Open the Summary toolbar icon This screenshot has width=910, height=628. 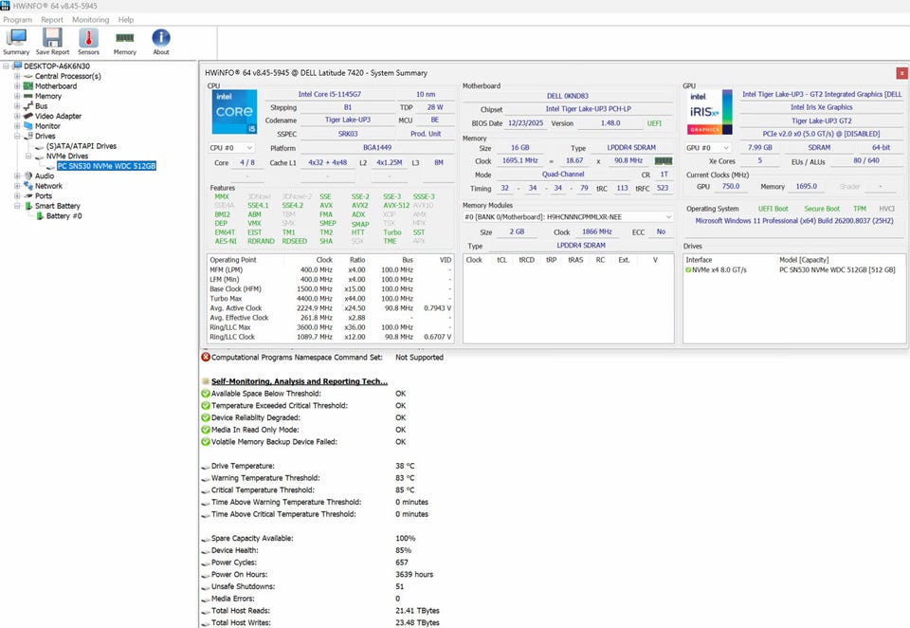point(16,41)
